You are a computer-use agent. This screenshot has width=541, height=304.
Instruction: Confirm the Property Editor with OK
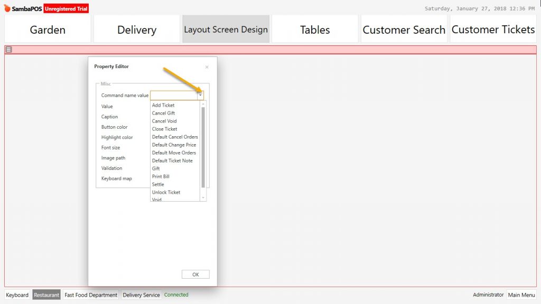click(x=195, y=274)
